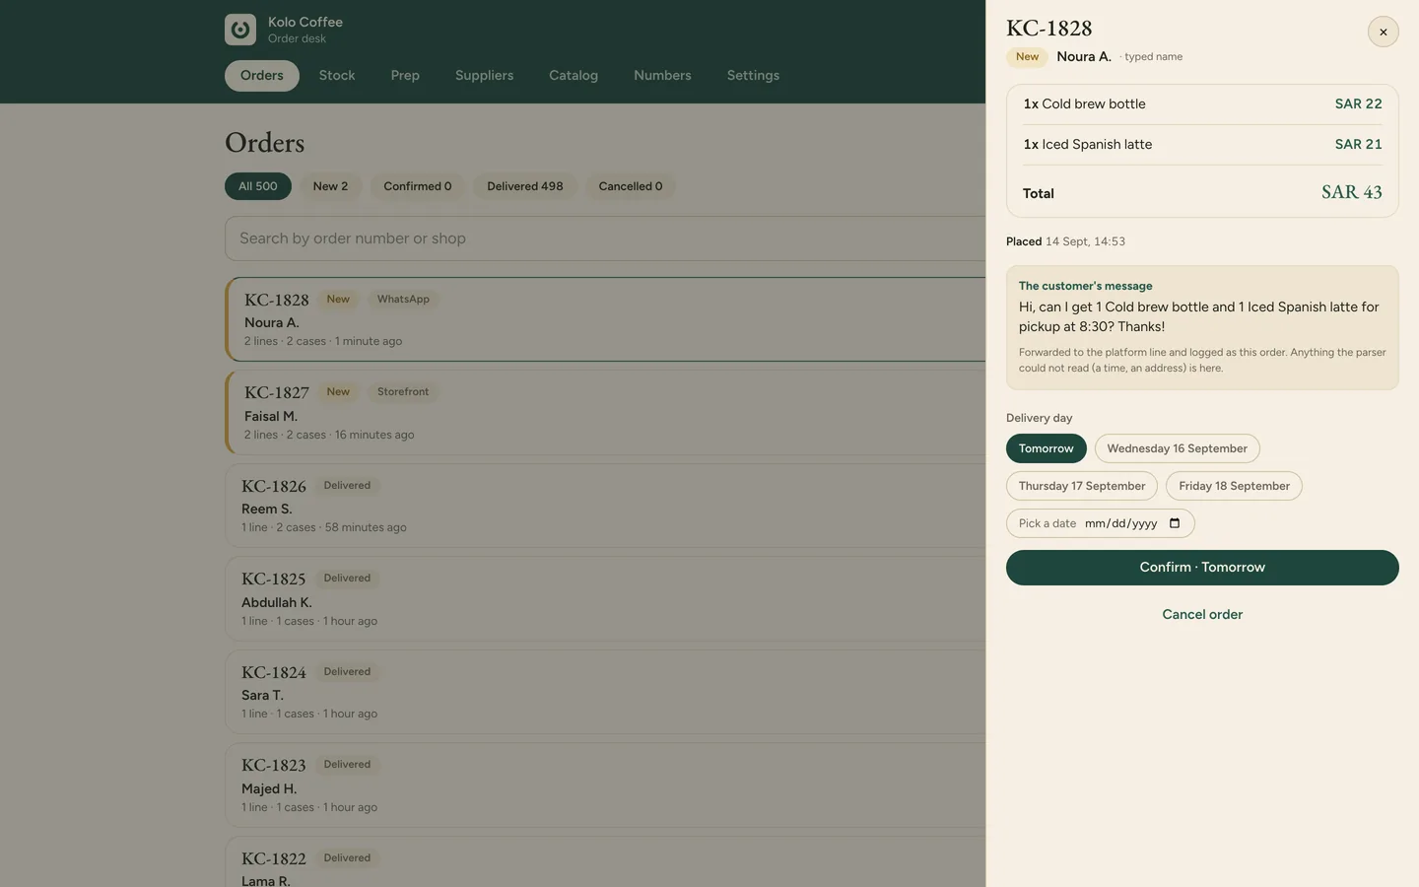Open order KC-1827 from Faisal M.
The image size is (1419, 887).
pos(605,413)
